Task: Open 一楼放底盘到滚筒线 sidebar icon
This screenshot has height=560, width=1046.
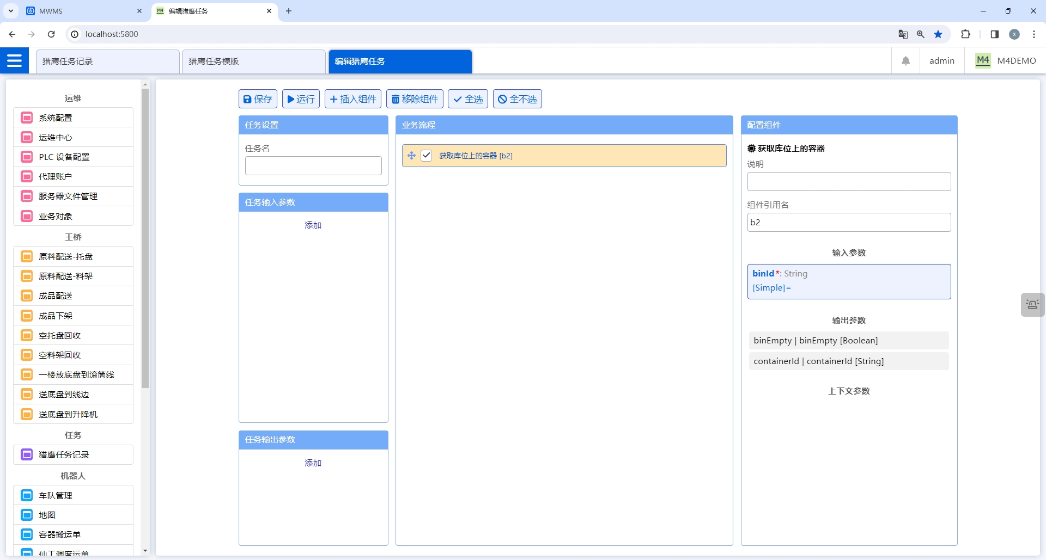Action: click(x=27, y=374)
